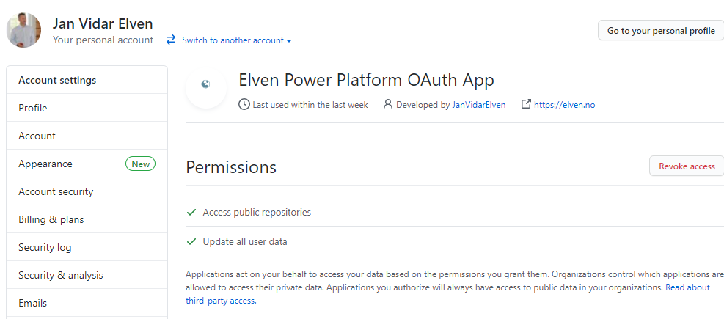724x319 pixels.
Task: Click the person icon beside Developed by
Action: (388, 104)
